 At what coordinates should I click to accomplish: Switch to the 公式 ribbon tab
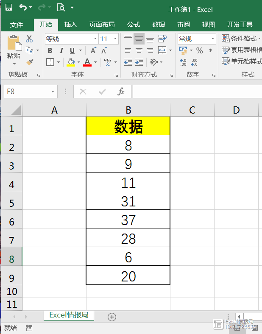(134, 25)
